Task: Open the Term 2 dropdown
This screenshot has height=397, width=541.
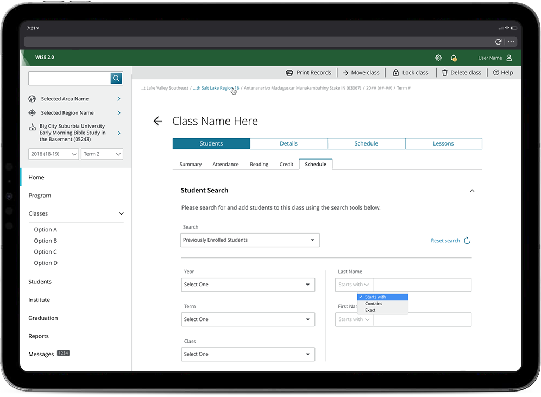Action: (102, 154)
